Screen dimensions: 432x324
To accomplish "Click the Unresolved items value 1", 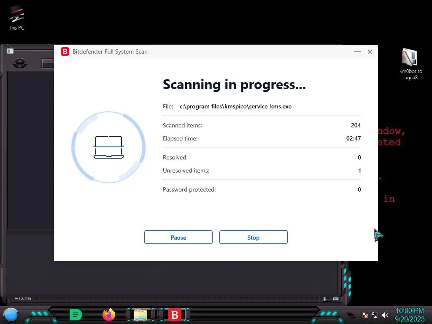I will [359, 170].
